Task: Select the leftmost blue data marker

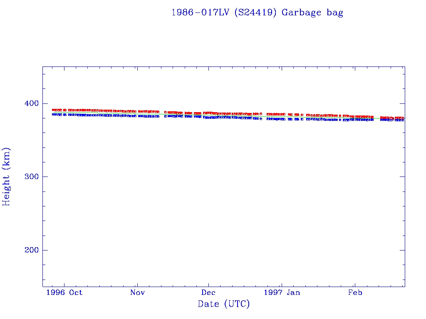Action: pyautogui.click(x=53, y=114)
